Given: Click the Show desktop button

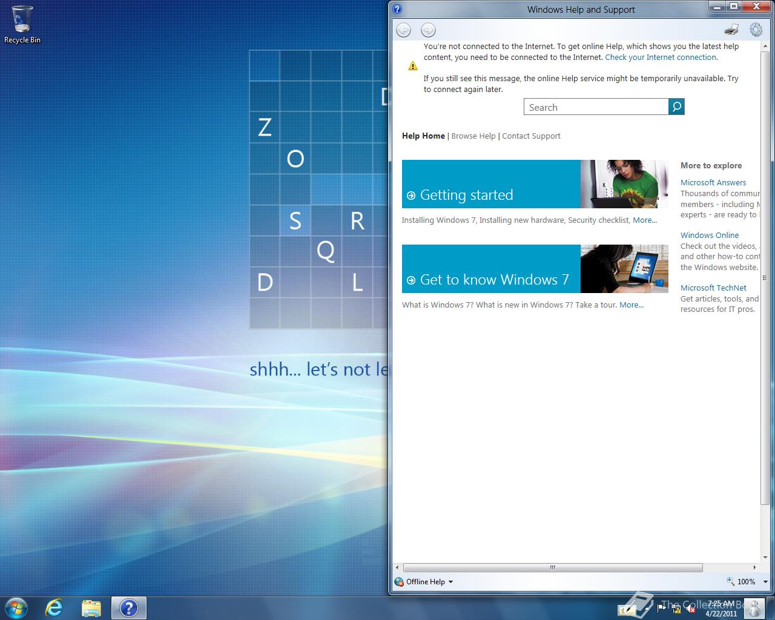Looking at the screenshot, I should tap(770, 608).
